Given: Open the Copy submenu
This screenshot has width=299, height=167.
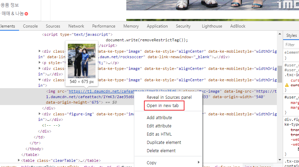Looking at the screenshot, I should click(168, 163).
